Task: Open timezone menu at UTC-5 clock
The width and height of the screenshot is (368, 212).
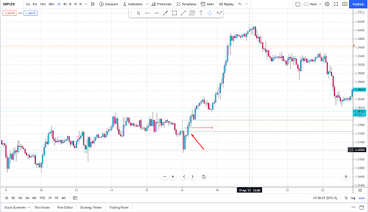Action: (325, 198)
